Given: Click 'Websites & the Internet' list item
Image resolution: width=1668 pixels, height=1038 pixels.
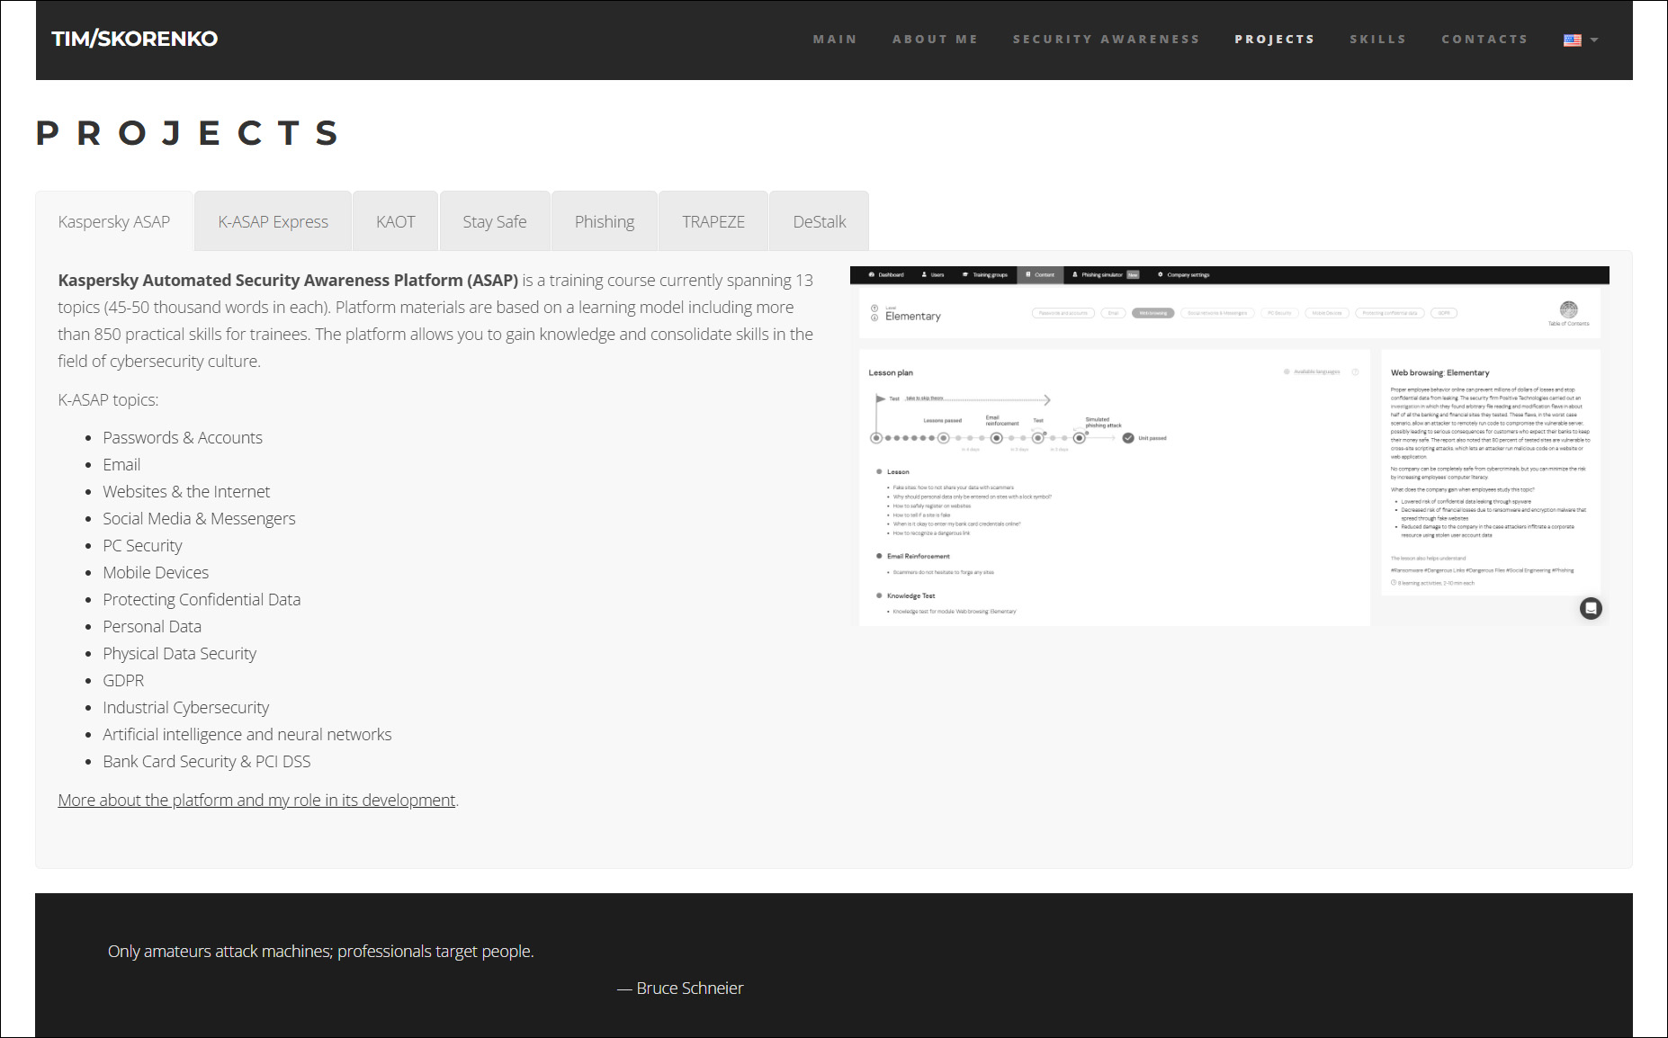Looking at the screenshot, I should tap(186, 491).
